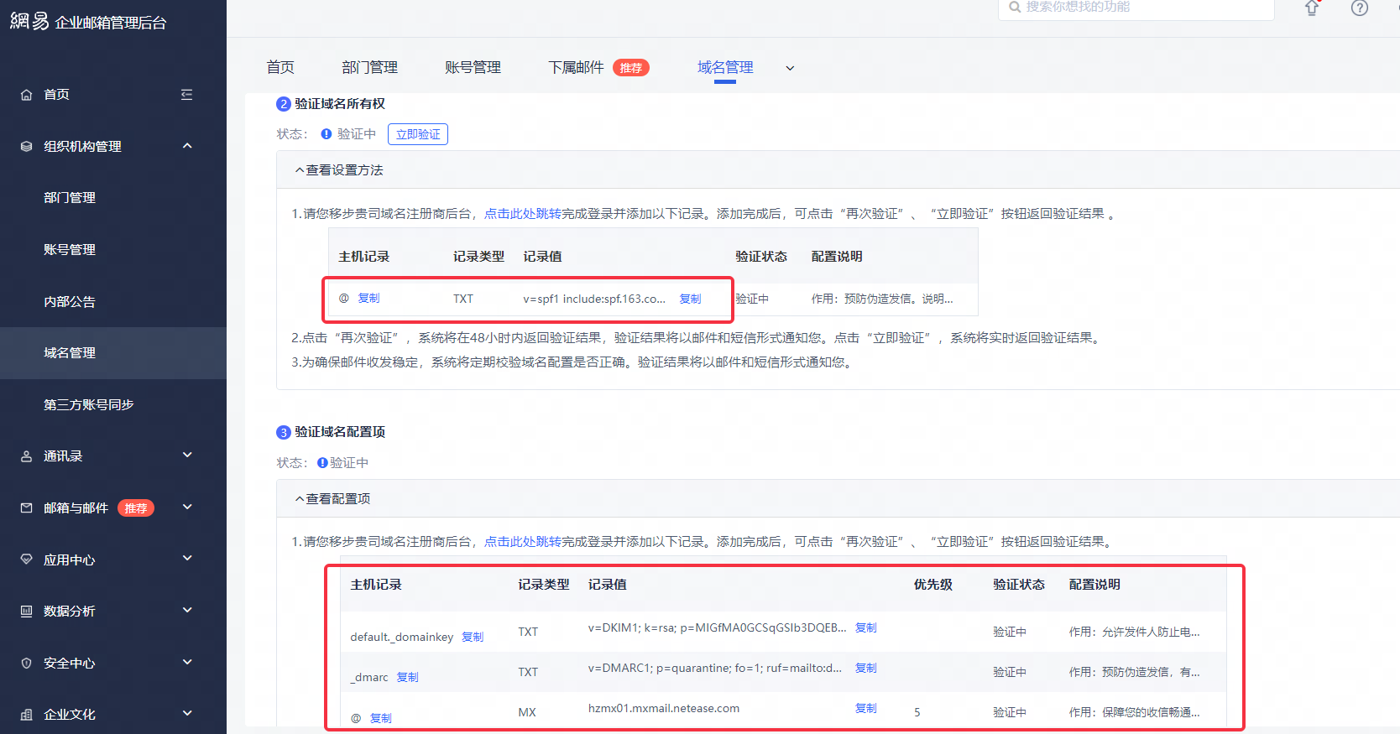The width and height of the screenshot is (1400, 734).
Task: Open the dropdown arrow next to 域名管理 tab
Action: point(790,68)
